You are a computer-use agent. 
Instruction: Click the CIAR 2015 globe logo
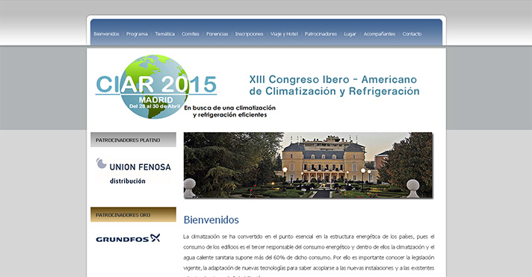[x=155, y=87]
